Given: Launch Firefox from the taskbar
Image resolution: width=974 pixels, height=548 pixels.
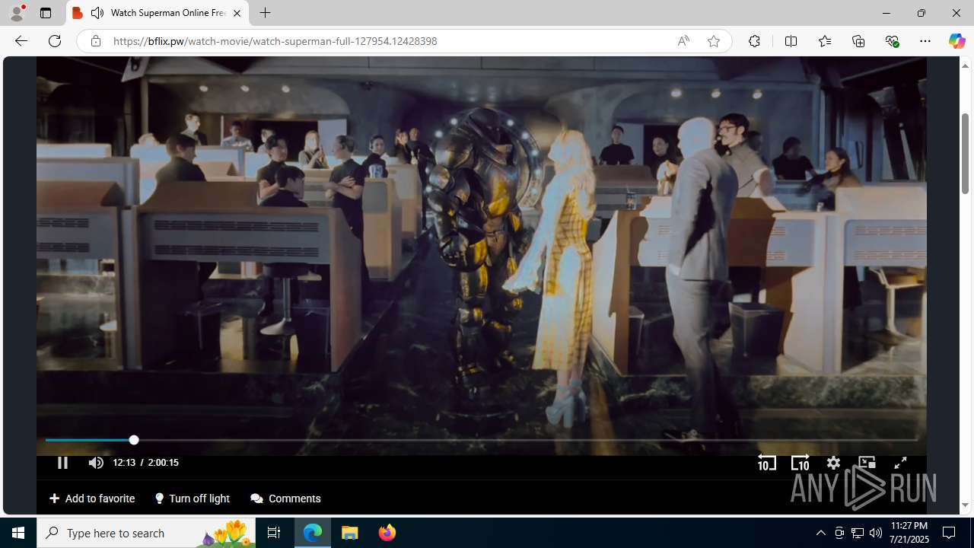Looking at the screenshot, I should pyautogui.click(x=387, y=533).
